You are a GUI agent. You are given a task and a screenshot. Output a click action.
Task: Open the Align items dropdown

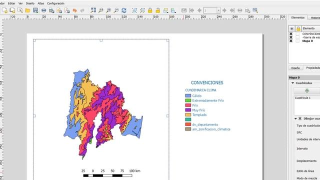pos(173,10)
